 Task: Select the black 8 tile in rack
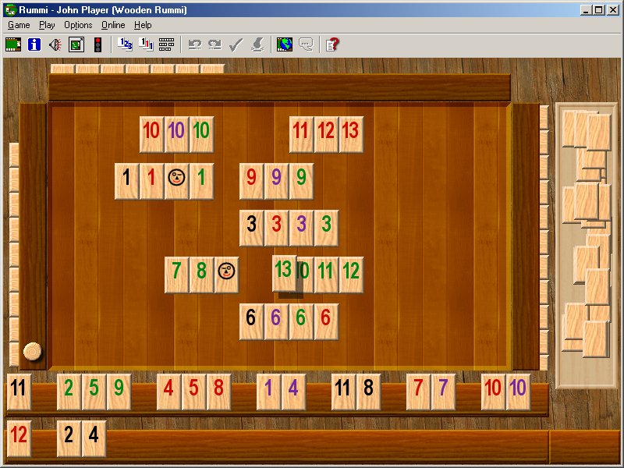pos(368,392)
